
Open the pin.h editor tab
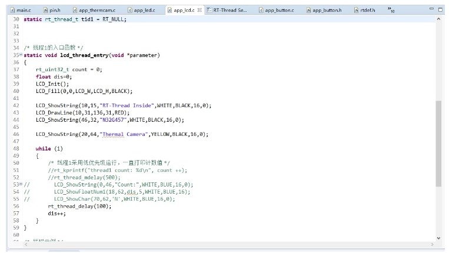coord(52,11)
